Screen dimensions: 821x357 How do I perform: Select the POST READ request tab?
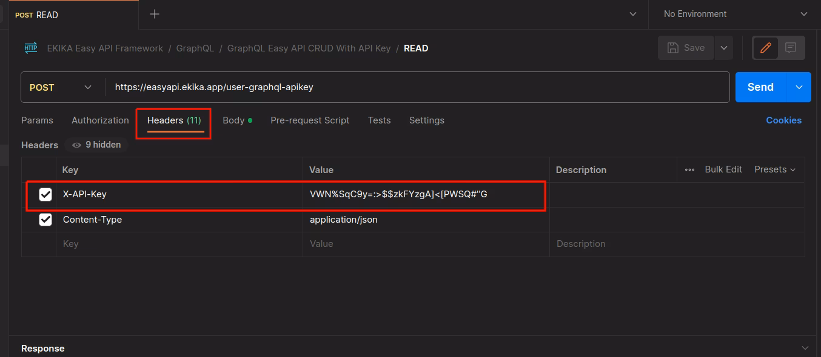(x=73, y=15)
